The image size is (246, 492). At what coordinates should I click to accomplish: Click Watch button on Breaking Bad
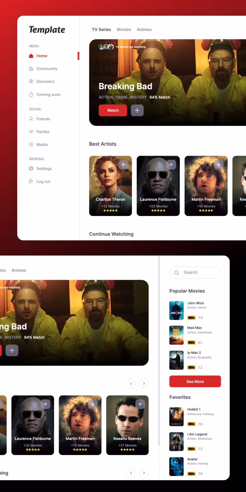(x=113, y=110)
